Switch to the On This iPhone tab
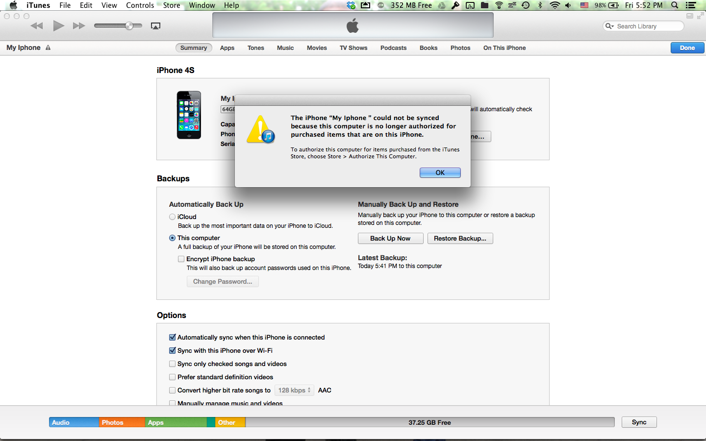Viewport: 706px width, 441px height. click(504, 48)
